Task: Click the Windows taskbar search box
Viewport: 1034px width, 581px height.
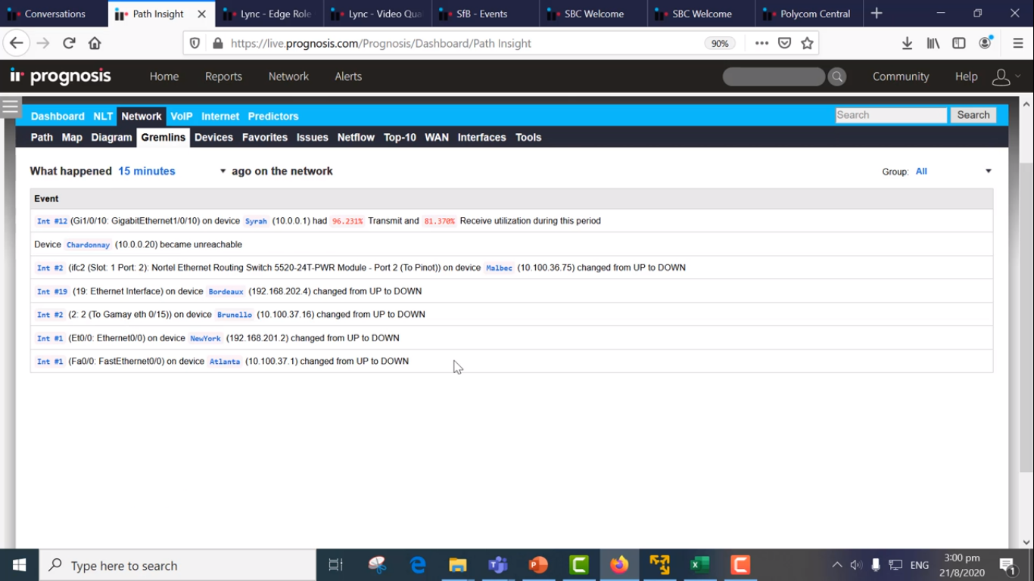Action: click(x=178, y=565)
